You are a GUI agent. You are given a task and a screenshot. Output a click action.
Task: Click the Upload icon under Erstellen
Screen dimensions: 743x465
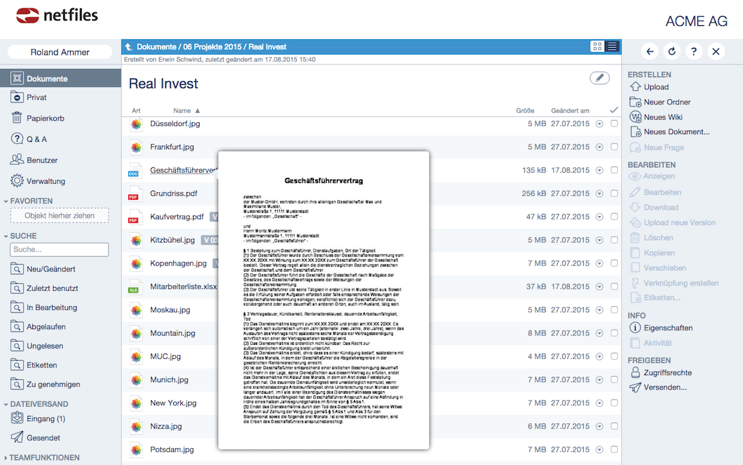[x=636, y=87]
